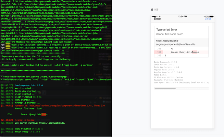This screenshot has height=137, width=224.
Task: Click line number 333 in code snippet
Action: pyautogui.click(x=159, y=49)
